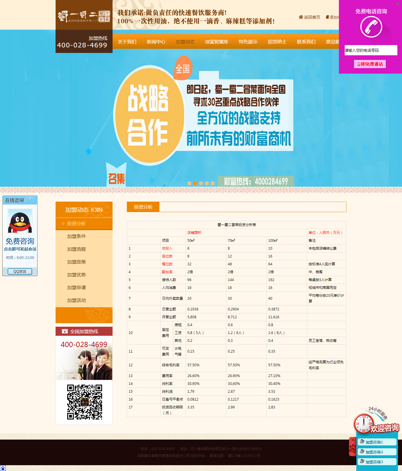Select the fourth banner carousel dot

click(x=207, y=183)
